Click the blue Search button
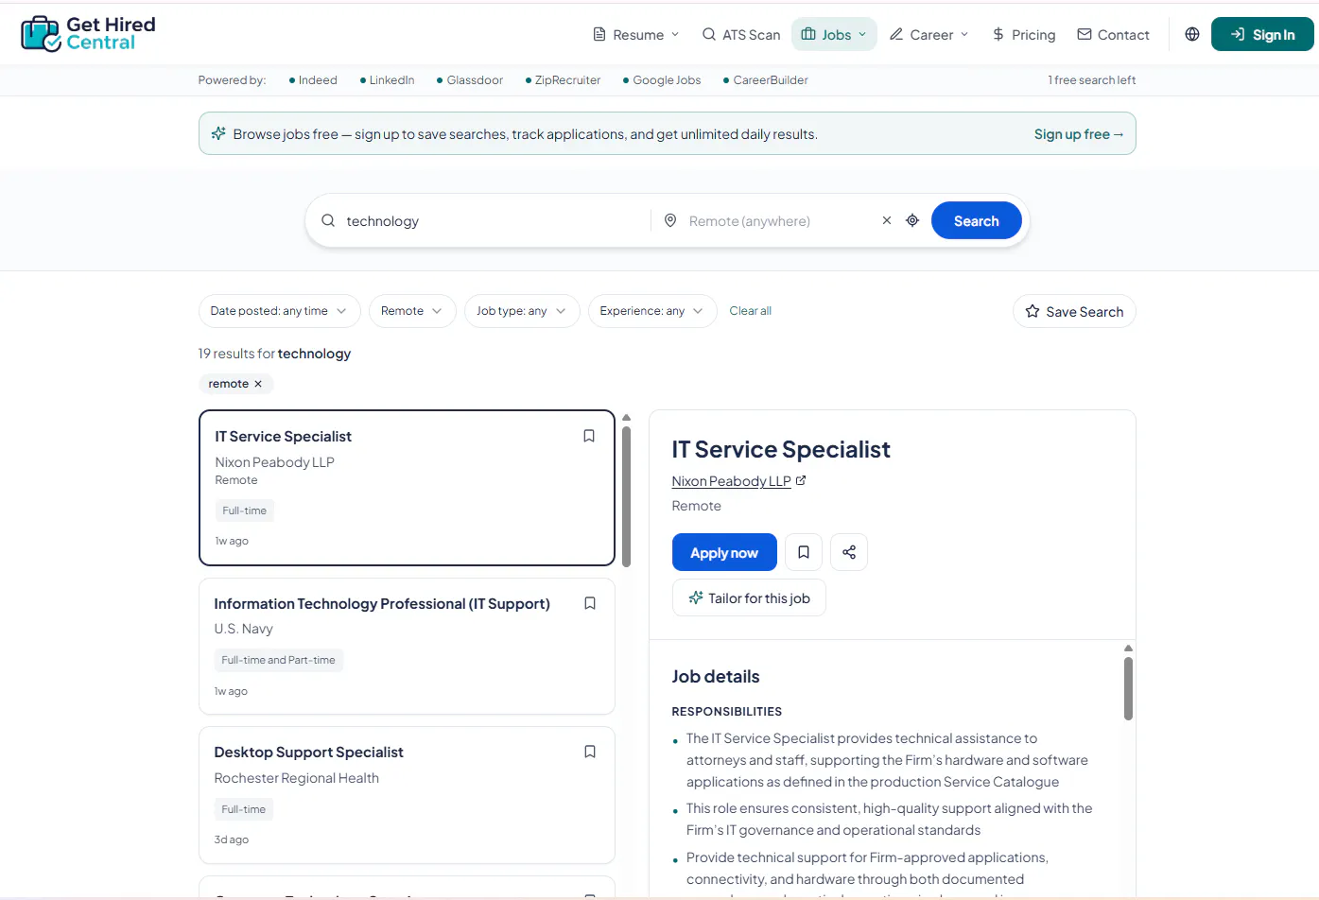 (977, 220)
